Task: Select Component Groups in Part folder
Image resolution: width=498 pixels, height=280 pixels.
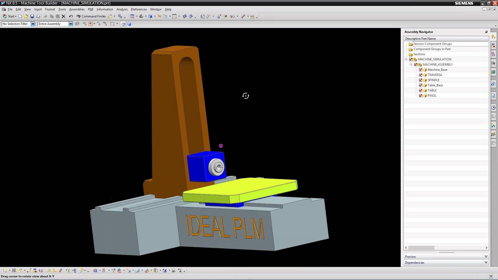Action: pos(431,49)
